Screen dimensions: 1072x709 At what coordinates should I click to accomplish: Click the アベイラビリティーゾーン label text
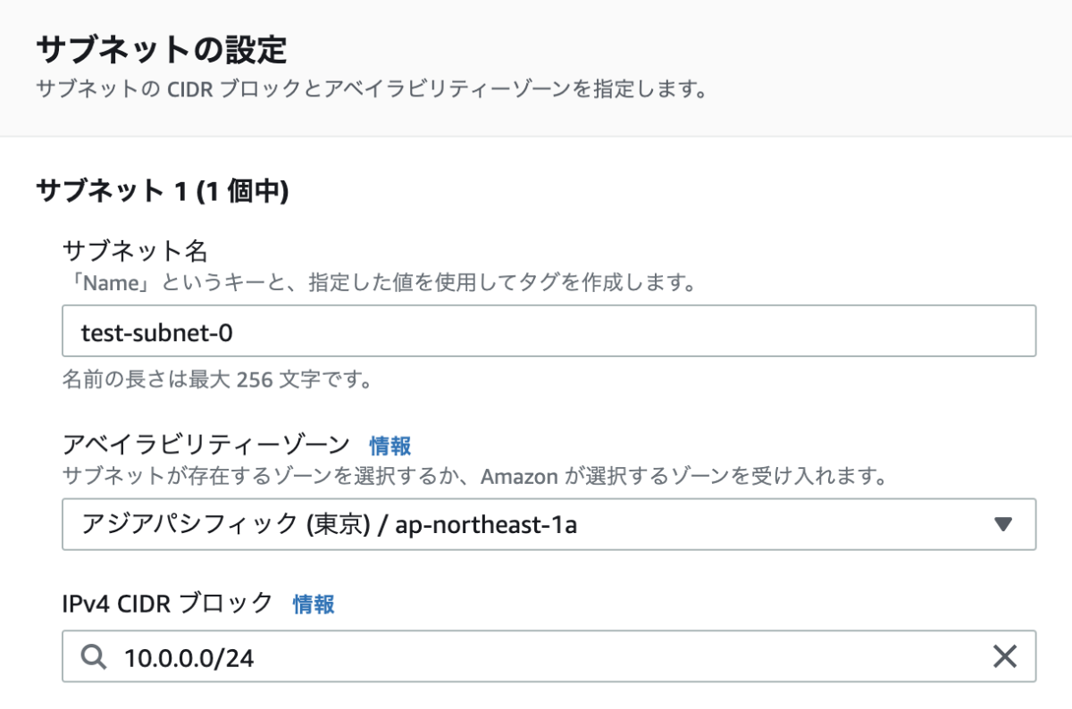coord(205,444)
